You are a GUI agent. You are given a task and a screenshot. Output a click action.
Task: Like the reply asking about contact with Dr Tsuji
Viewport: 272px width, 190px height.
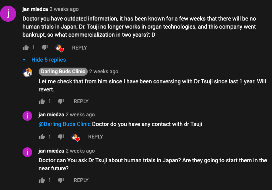[x=42, y=137]
